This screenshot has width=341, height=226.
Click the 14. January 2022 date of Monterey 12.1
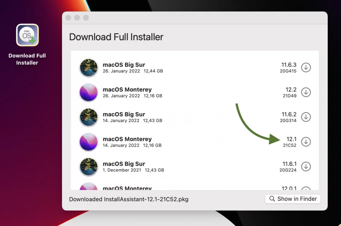[121, 145]
